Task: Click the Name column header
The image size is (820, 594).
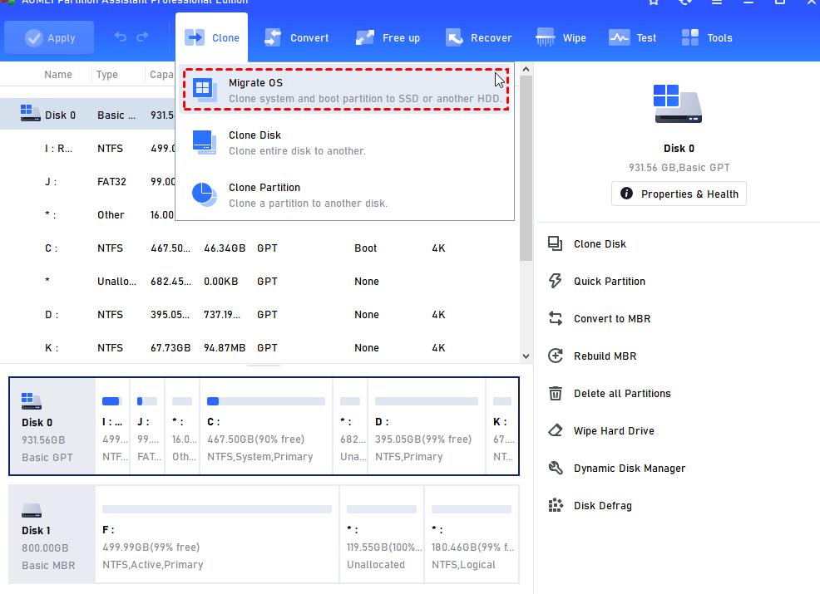Action: coord(58,74)
